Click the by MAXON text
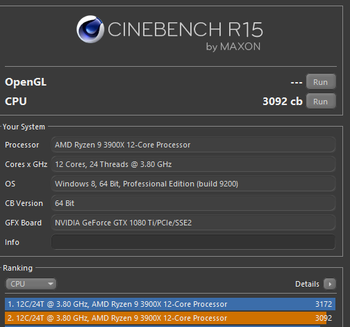This screenshot has height=327, width=350. (x=233, y=47)
